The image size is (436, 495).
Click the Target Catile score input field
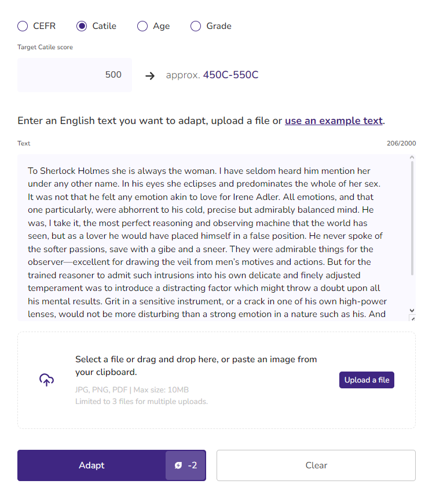pos(75,75)
